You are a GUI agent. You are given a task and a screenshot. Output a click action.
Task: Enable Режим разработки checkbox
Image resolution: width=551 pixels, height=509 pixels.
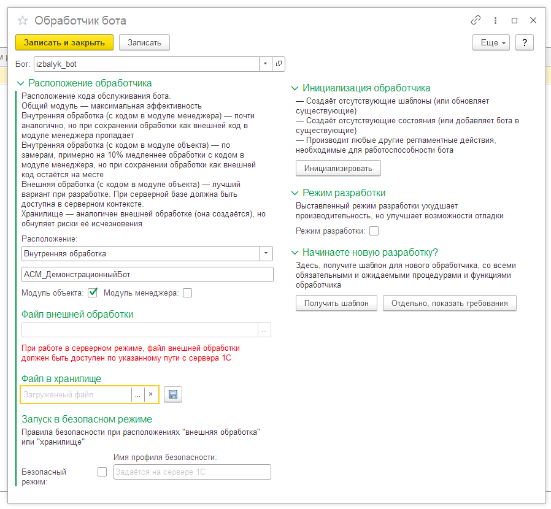pyautogui.click(x=374, y=231)
